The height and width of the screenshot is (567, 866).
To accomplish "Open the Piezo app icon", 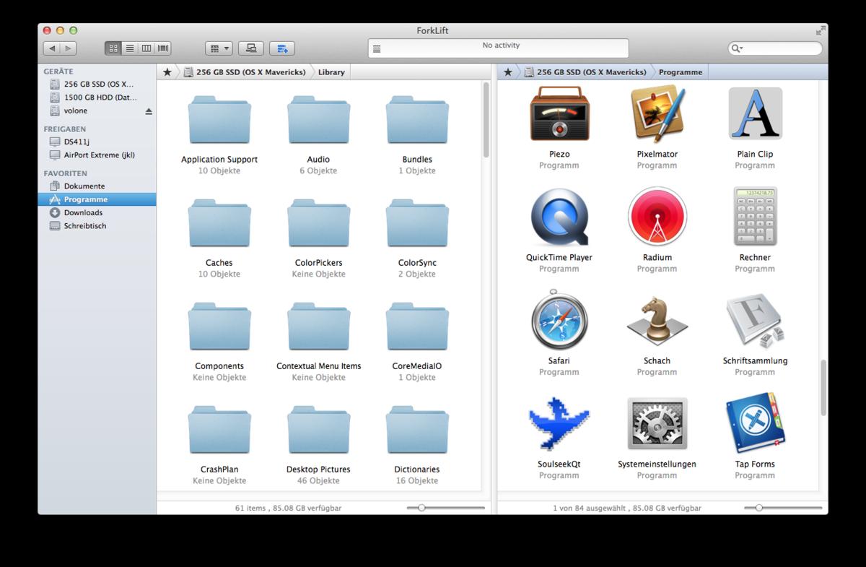I will (559, 114).
